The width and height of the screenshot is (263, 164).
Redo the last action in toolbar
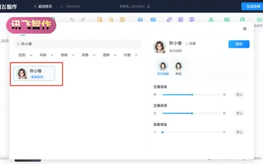(83, 20)
